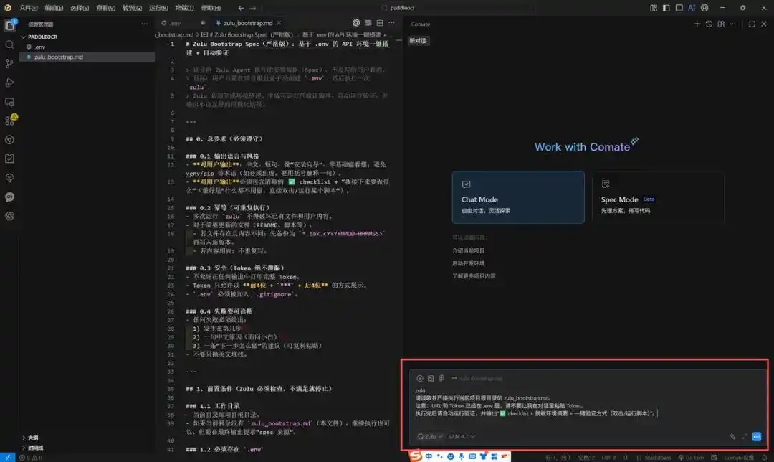Go back using the left navigation arrow
774x462 pixels.
(x=241, y=8)
